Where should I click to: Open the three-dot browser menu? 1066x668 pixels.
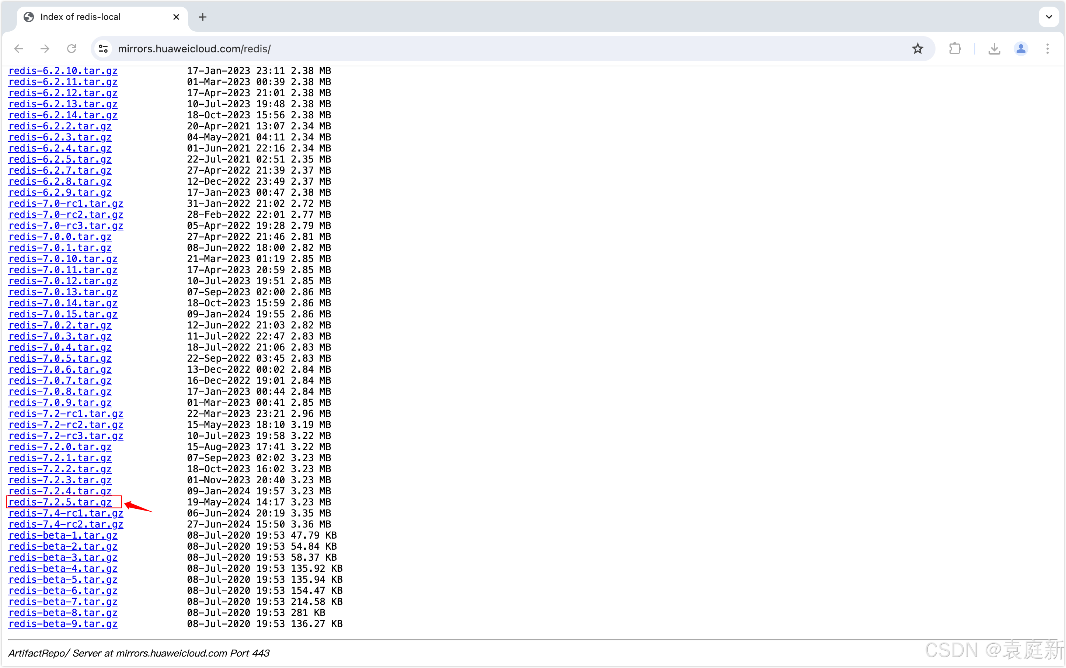1048,49
